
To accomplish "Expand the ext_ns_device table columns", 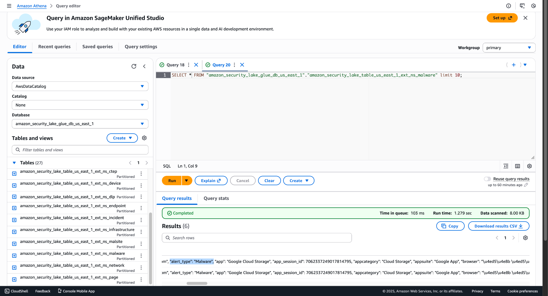I will tap(14, 185).
